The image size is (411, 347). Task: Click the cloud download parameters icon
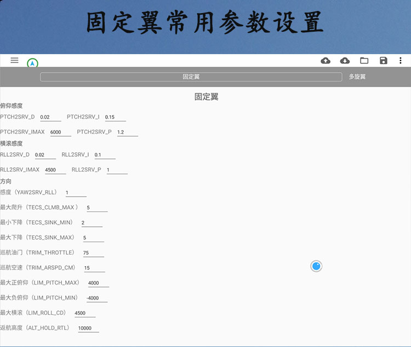[345, 61]
